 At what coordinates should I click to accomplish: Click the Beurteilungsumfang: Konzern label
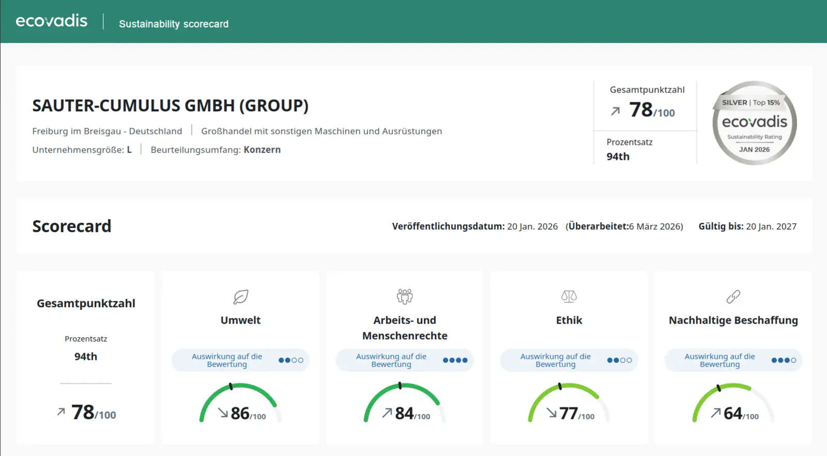coord(216,150)
